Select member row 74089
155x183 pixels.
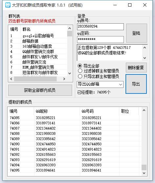[75, 139]
